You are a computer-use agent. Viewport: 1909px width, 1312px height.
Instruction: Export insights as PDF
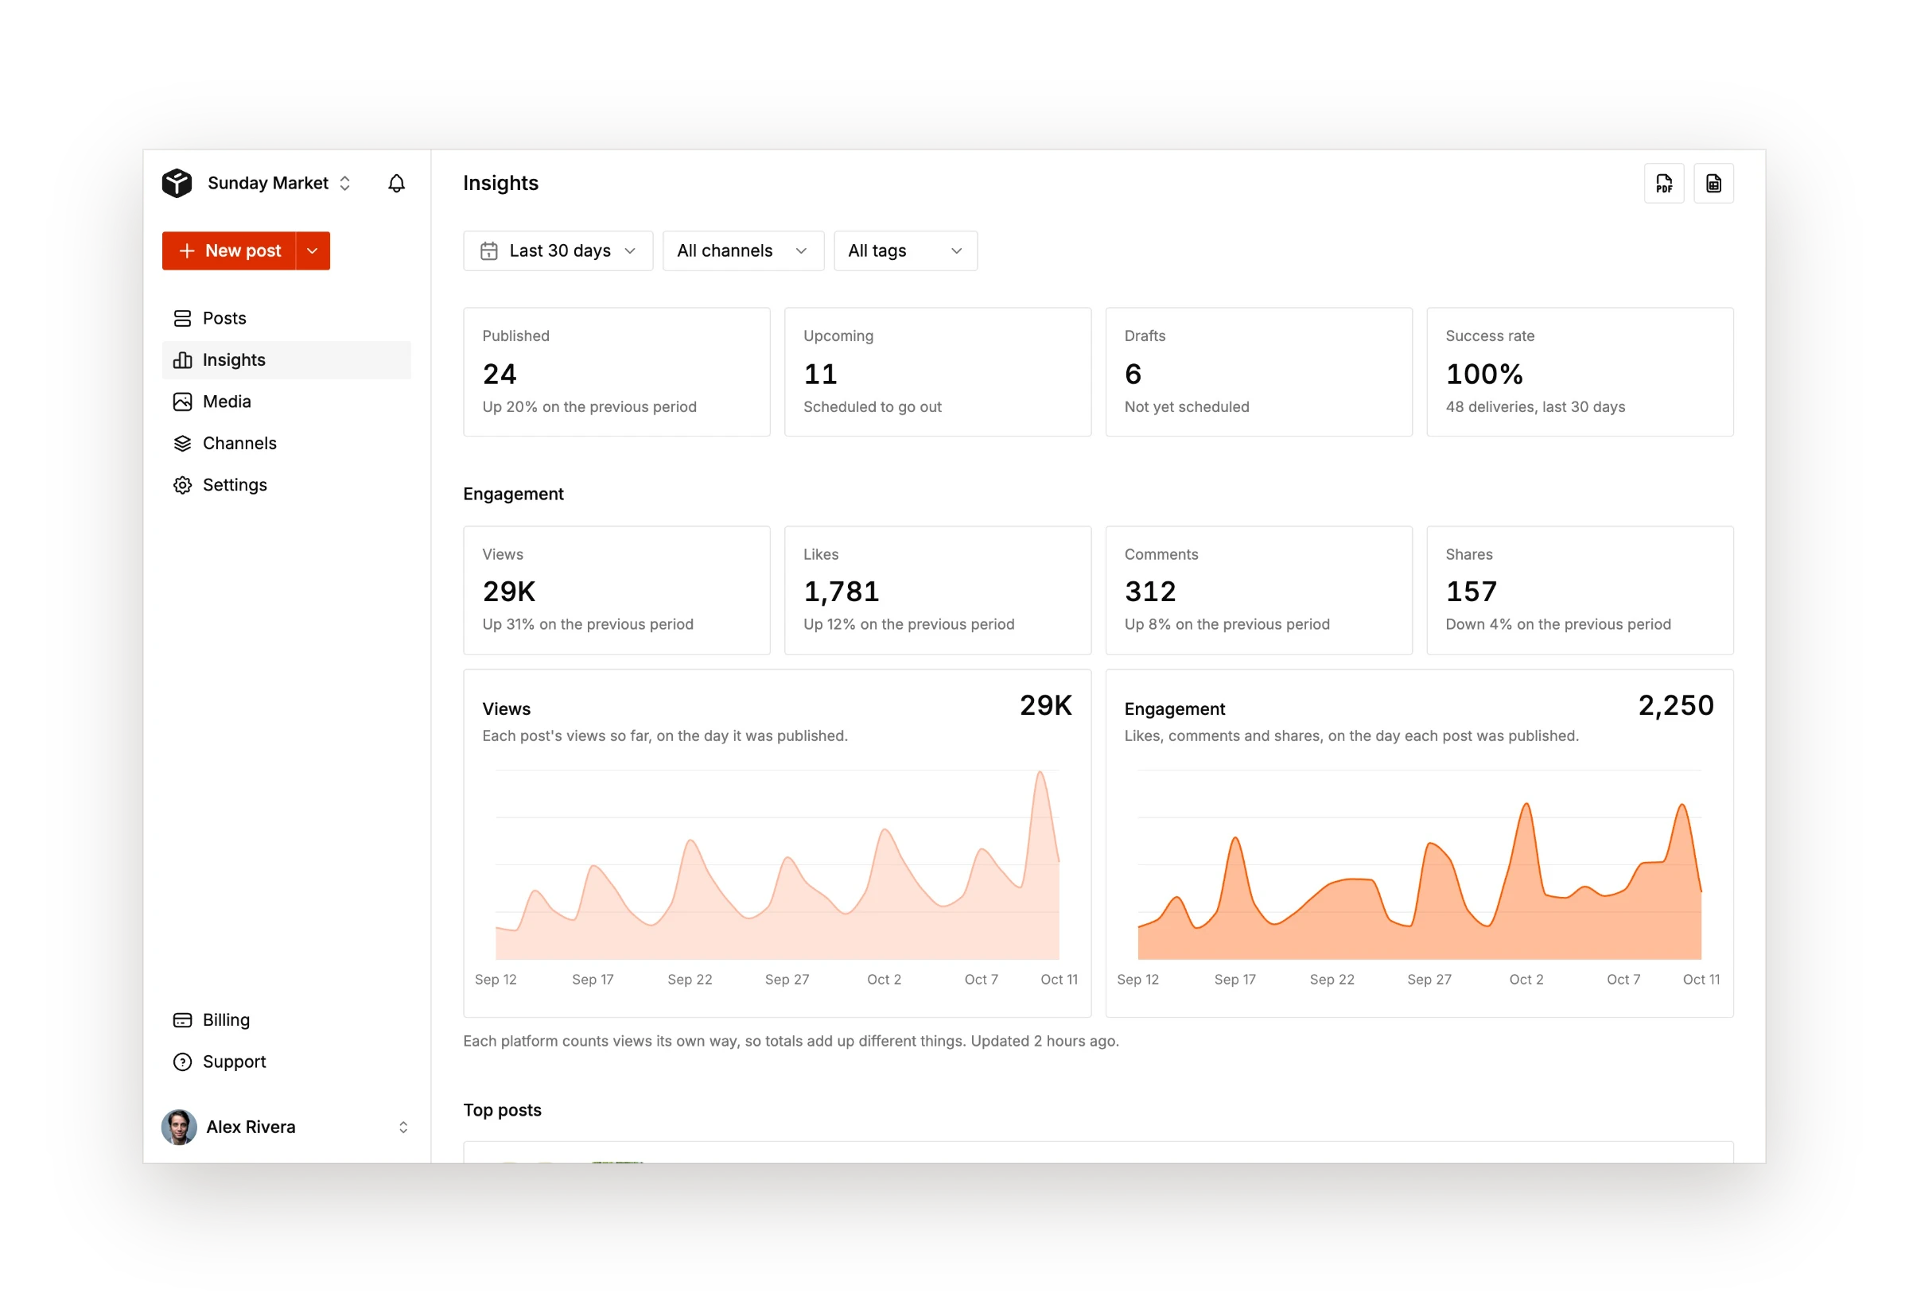(1663, 184)
